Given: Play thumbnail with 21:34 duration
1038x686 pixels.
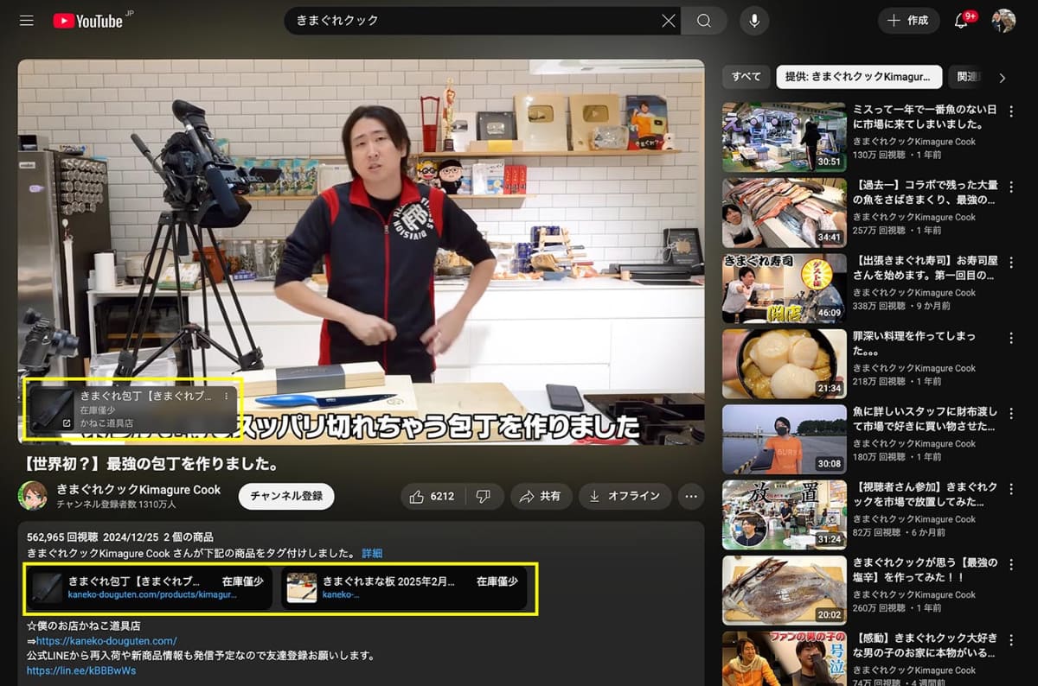Looking at the screenshot, I should pyautogui.click(x=785, y=364).
